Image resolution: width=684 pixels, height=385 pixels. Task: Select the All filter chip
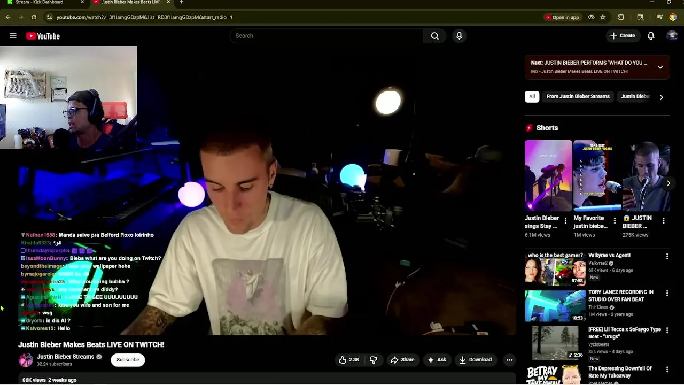click(x=532, y=97)
